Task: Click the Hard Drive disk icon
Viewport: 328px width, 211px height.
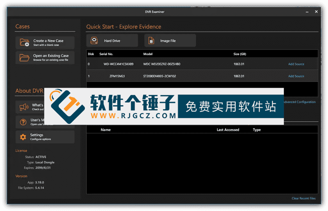Action: [x=94, y=41]
